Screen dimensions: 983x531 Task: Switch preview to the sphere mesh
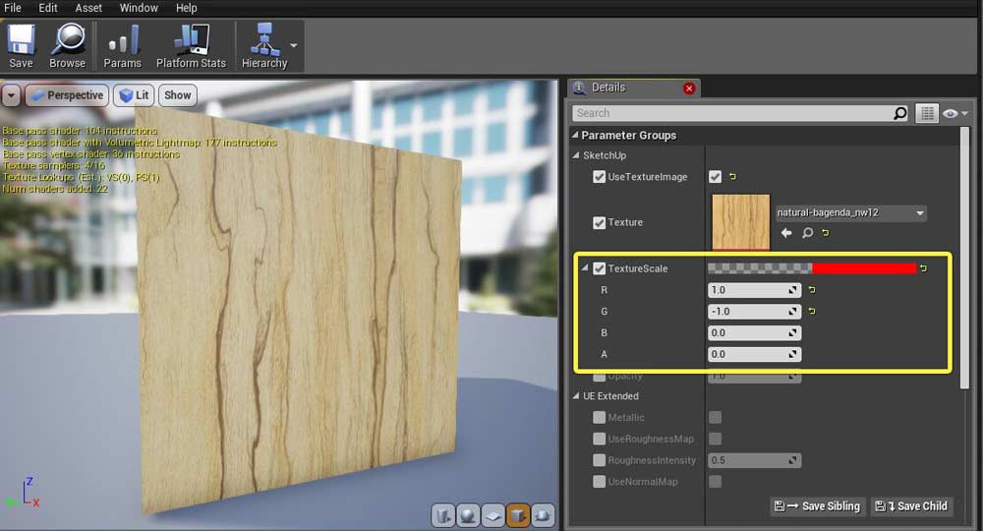click(468, 514)
